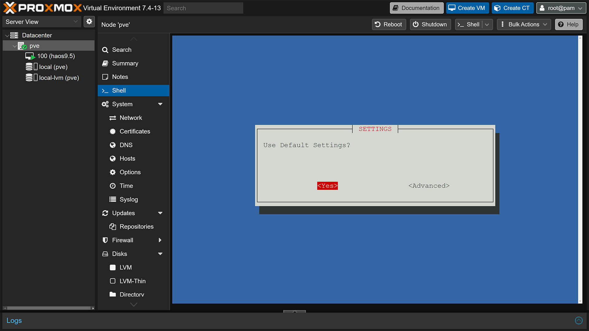This screenshot has height=331, width=589.
Task: Select the Syslog menu entry
Action: click(129, 200)
